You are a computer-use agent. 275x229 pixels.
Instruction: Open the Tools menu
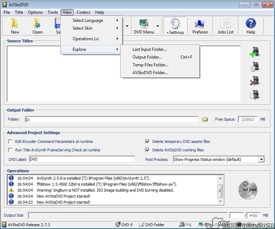click(53, 12)
